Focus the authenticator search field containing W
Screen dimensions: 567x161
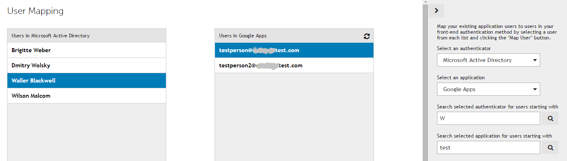pyautogui.click(x=489, y=119)
